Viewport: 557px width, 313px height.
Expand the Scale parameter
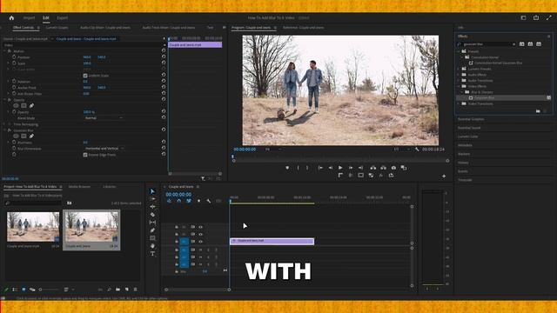pos(9,63)
